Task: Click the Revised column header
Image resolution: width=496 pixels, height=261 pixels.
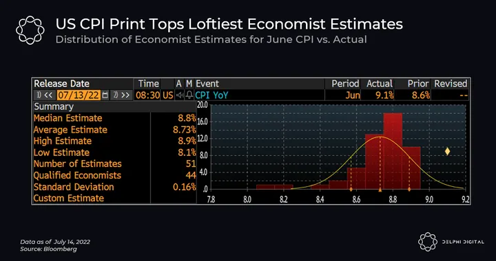Action: [451, 84]
